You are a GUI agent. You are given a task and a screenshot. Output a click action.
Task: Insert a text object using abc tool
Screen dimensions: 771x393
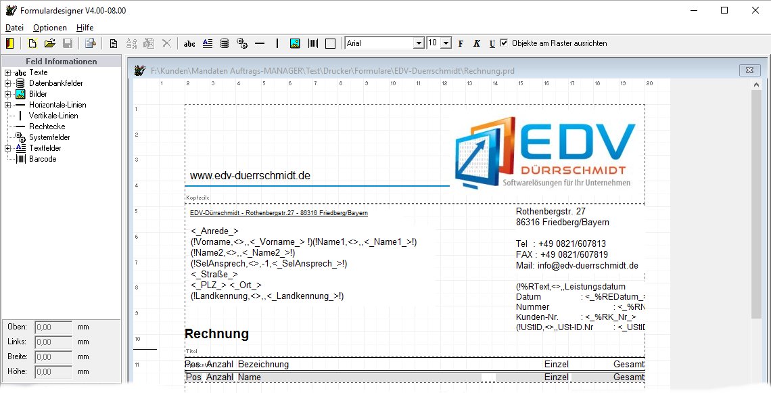pyautogui.click(x=189, y=43)
